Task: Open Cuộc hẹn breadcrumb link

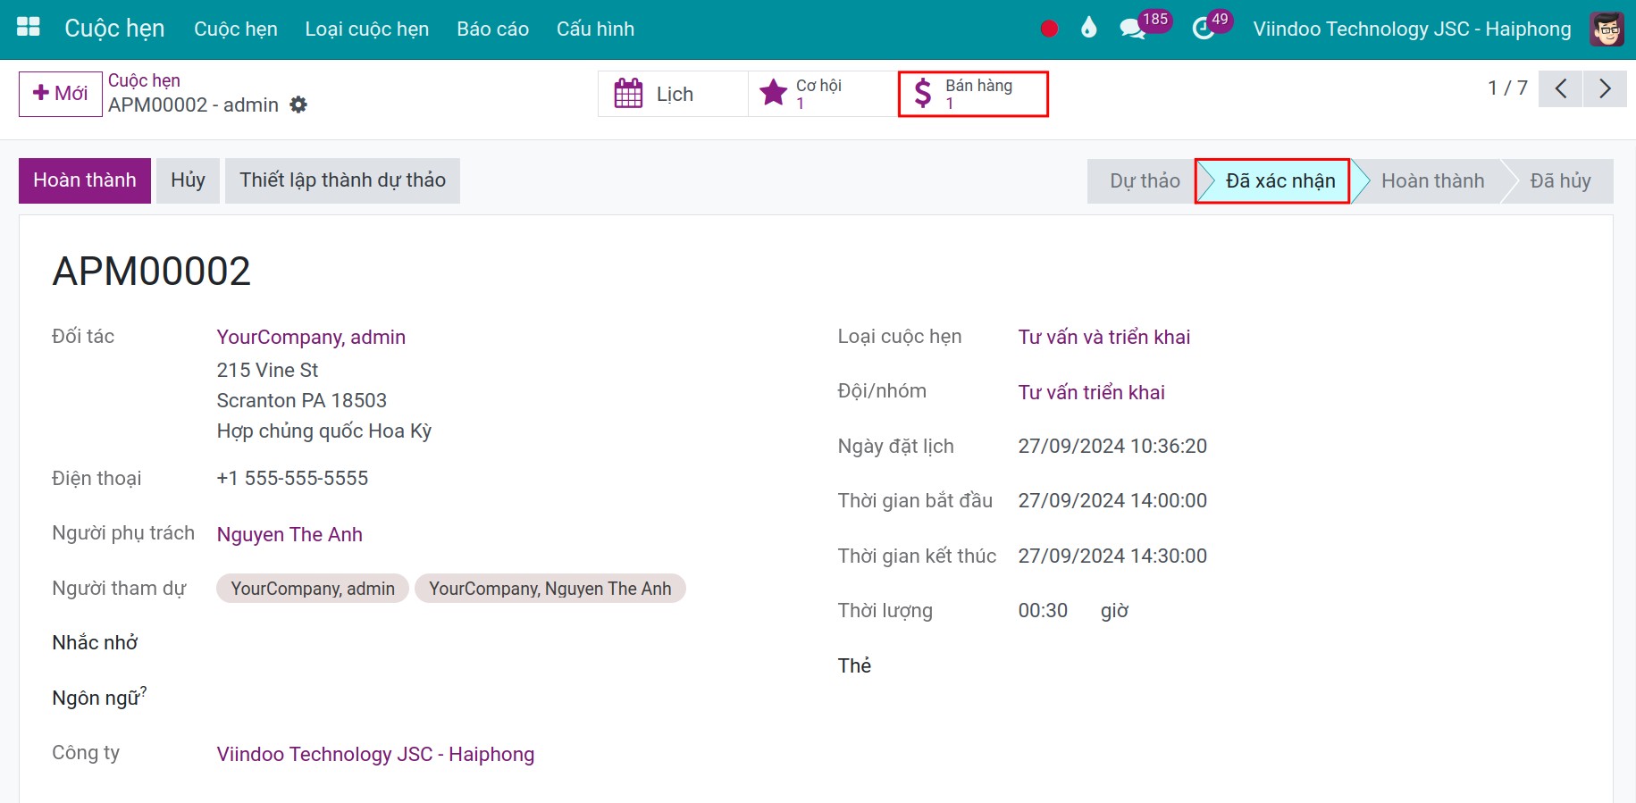Action: pos(144,80)
